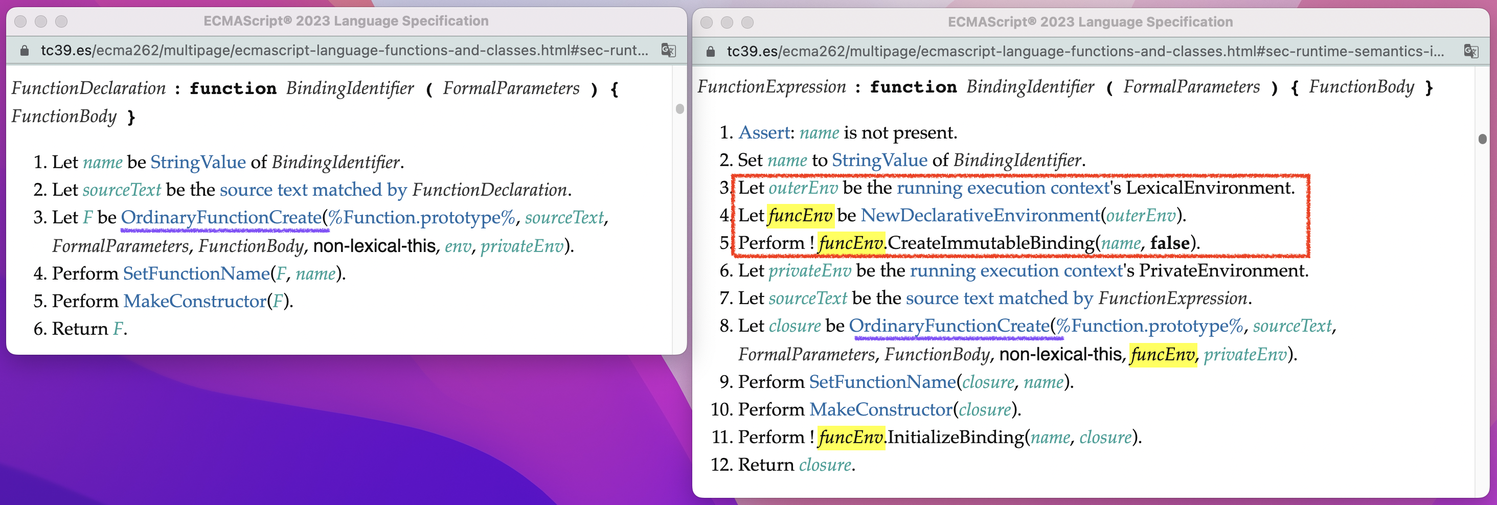Click the translate icon in left window
The width and height of the screenshot is (1497, 505).
point(668,50)
